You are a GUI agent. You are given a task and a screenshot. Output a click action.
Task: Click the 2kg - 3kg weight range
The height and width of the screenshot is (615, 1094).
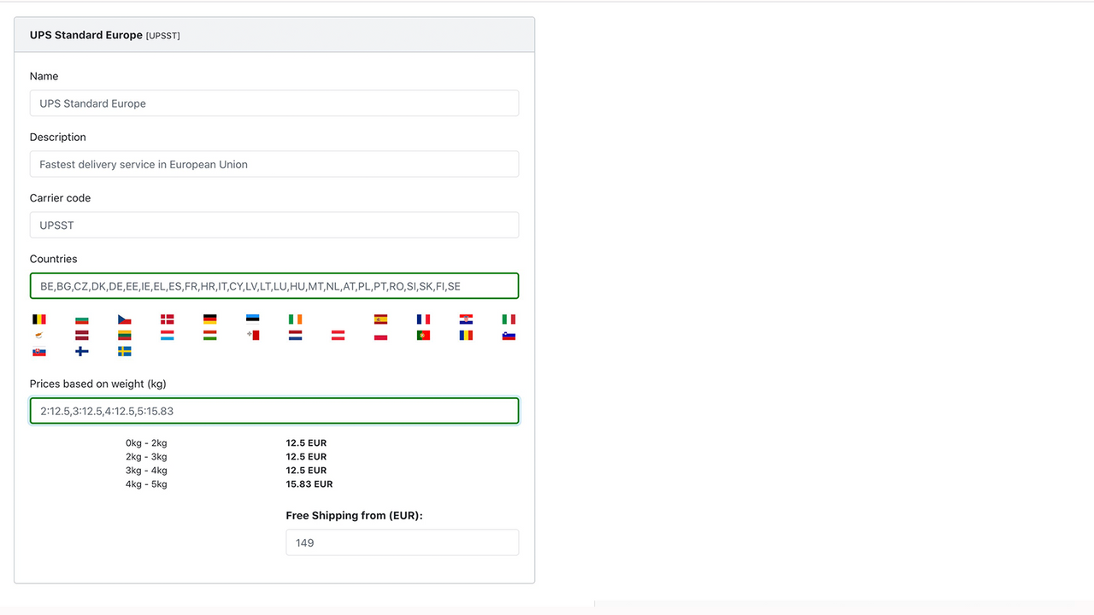146,457
